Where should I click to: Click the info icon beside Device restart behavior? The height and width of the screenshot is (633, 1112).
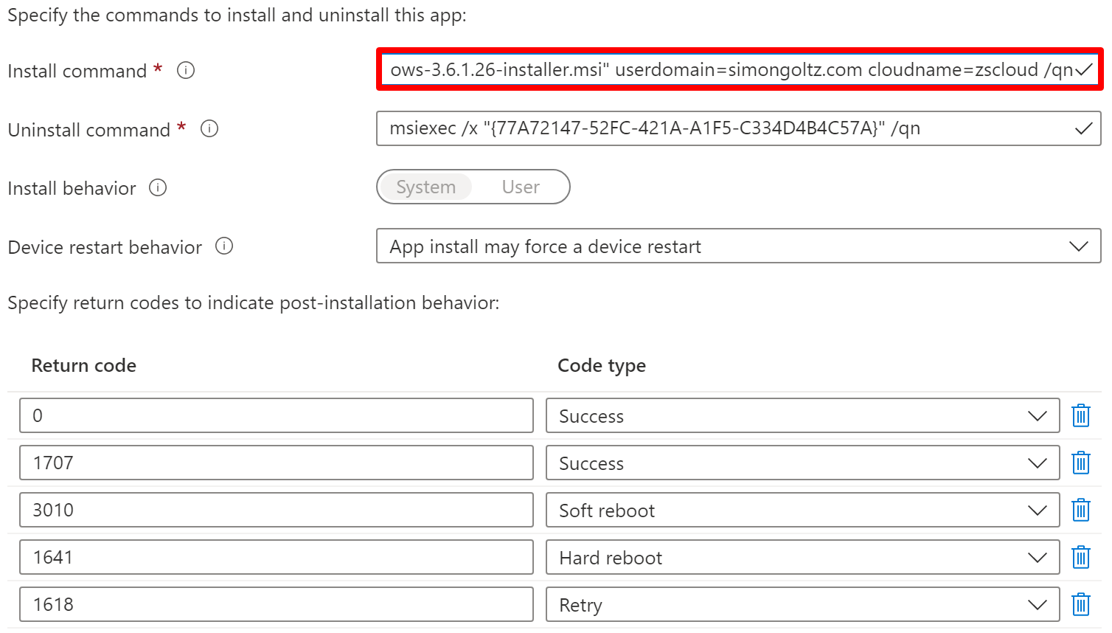[x=223, y=246]
